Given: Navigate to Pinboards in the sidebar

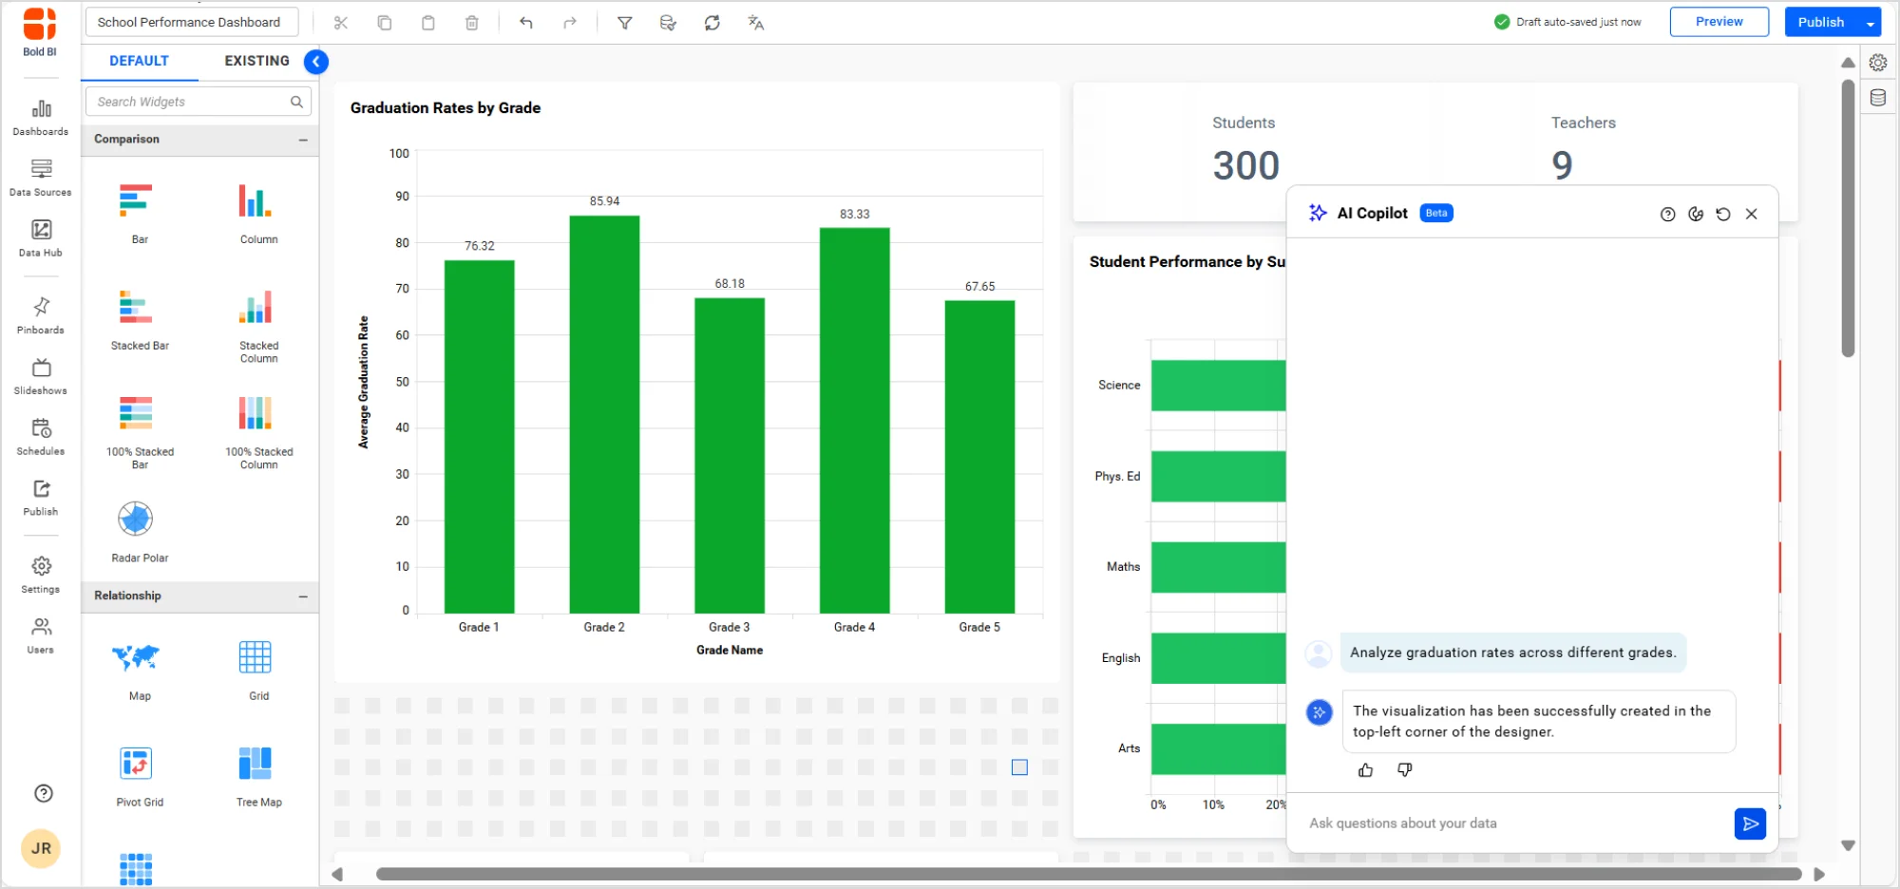Looking at the screenshot, I should [40, 316].
